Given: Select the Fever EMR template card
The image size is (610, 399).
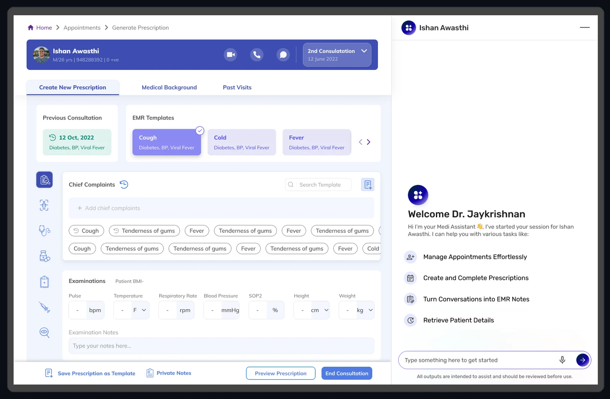Looking at the screenshot, I should (x=317, y=142).
